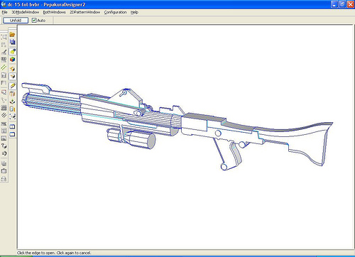Click the blue save disk icon
Viewport: 355px width, 257px height.
click(12, 42)
